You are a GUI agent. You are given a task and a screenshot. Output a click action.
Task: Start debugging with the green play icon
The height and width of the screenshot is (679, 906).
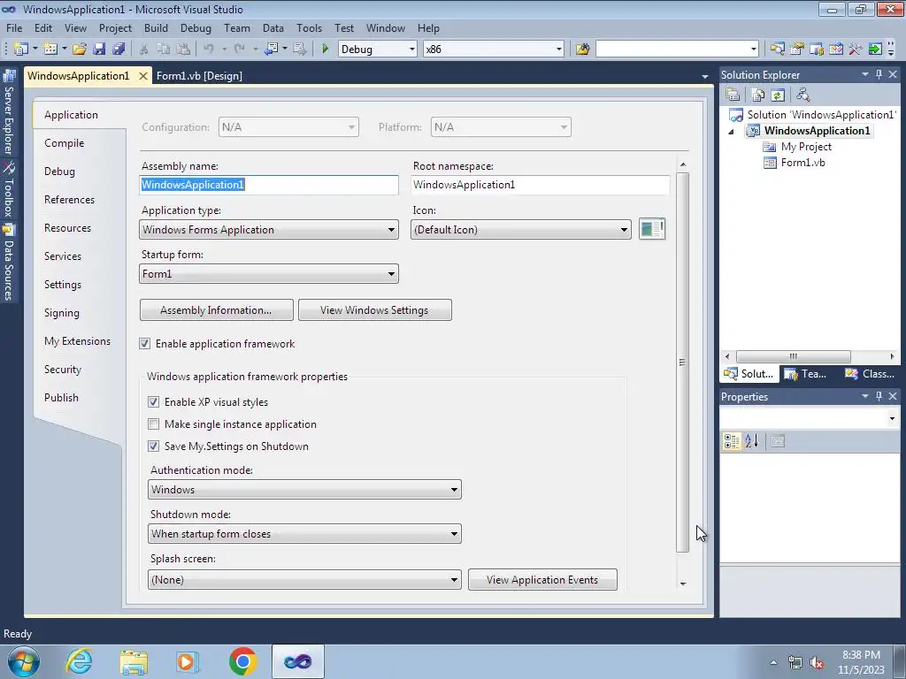pos(325,50)
